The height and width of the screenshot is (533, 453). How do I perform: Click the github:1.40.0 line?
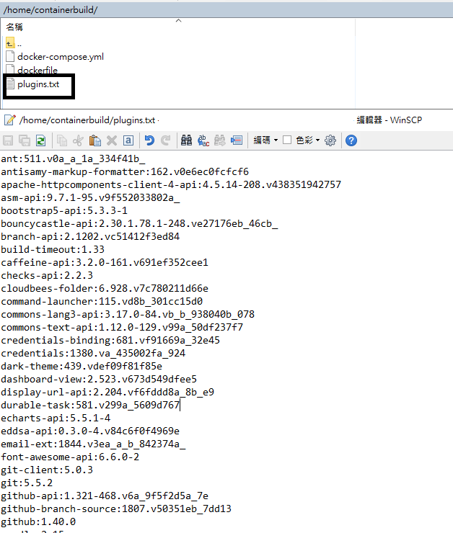(x=38, y=521)
